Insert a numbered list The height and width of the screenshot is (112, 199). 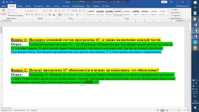pos(64,11)
